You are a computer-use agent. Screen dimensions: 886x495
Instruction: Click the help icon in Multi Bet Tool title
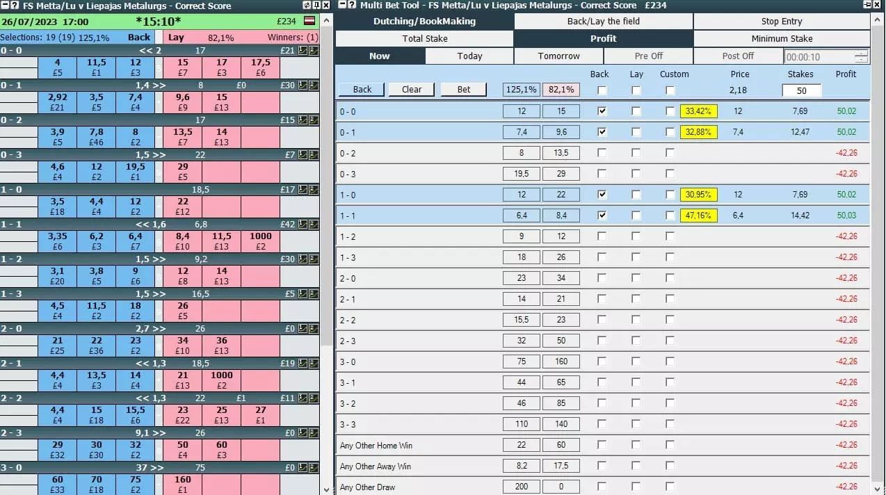point(351,5)
